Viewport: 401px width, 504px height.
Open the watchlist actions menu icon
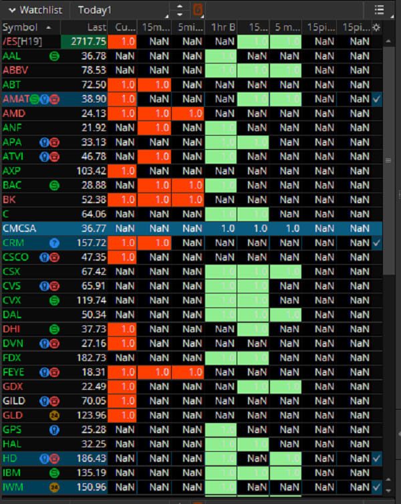pos(380,10)
